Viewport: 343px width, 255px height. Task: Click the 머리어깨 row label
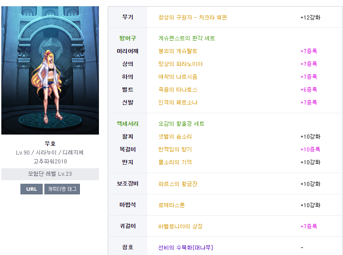point(127,51)
